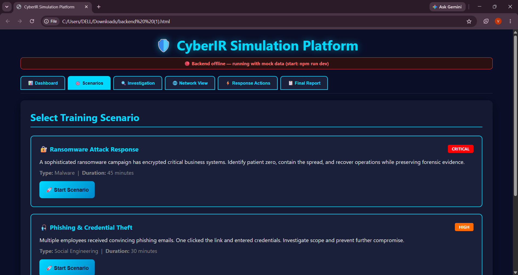Click the Type: Malware text
The image size is (518, 275).
click(x=57, y=173)
